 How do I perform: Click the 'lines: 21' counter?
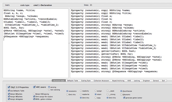pyautogui.click(x=88, y=5)
